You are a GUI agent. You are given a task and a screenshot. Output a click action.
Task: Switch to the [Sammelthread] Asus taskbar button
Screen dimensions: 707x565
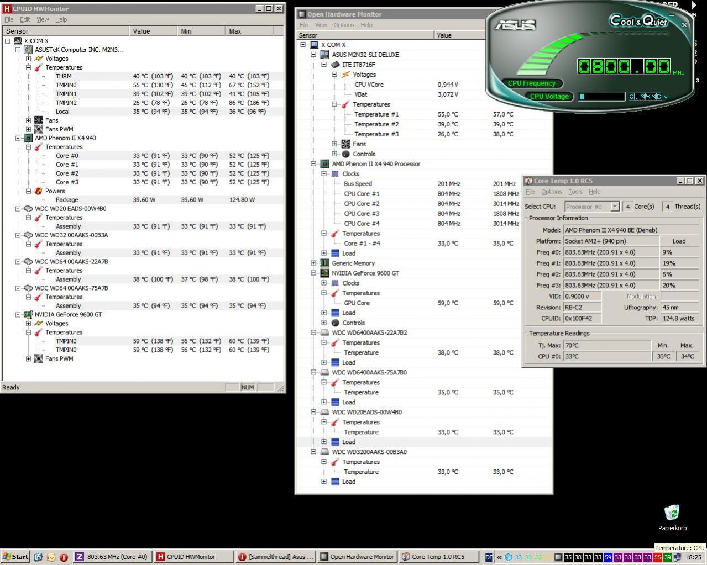[275, 557]
